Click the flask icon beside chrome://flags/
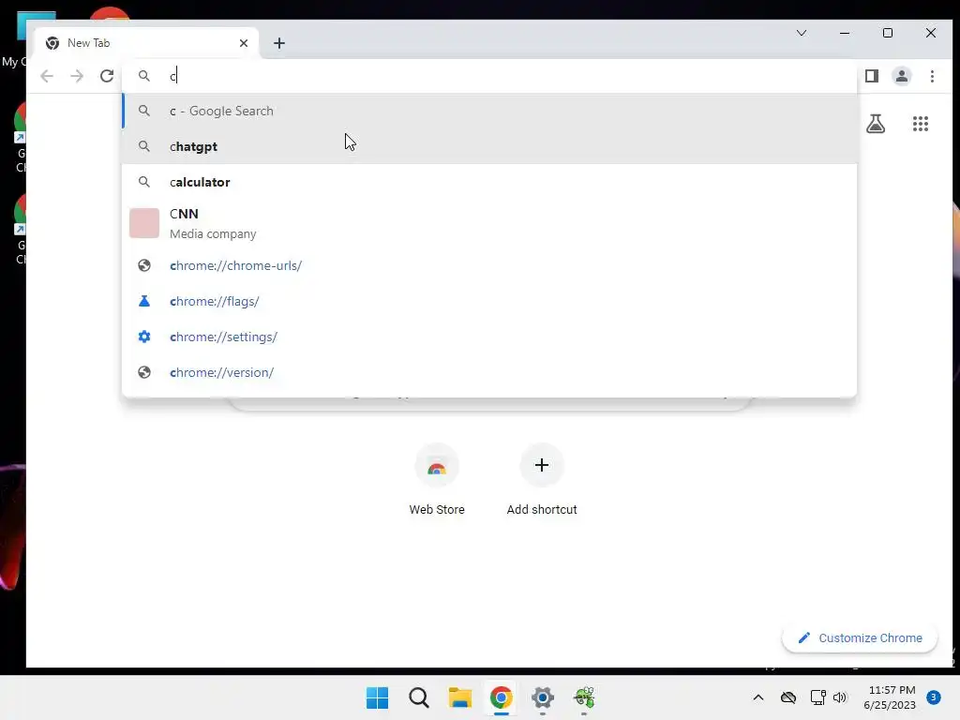The image size is (960, 720). [143, 301]
